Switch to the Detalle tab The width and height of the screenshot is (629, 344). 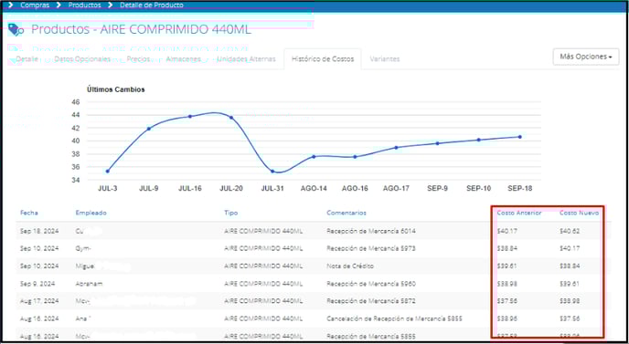click(27, 59)
